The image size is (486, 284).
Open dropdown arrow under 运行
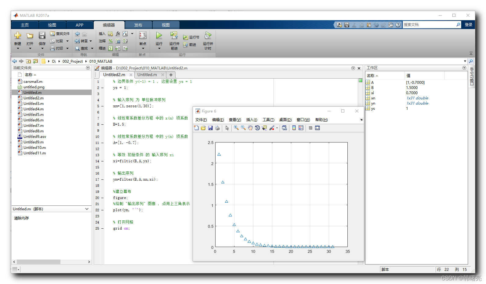pos(159,48)
